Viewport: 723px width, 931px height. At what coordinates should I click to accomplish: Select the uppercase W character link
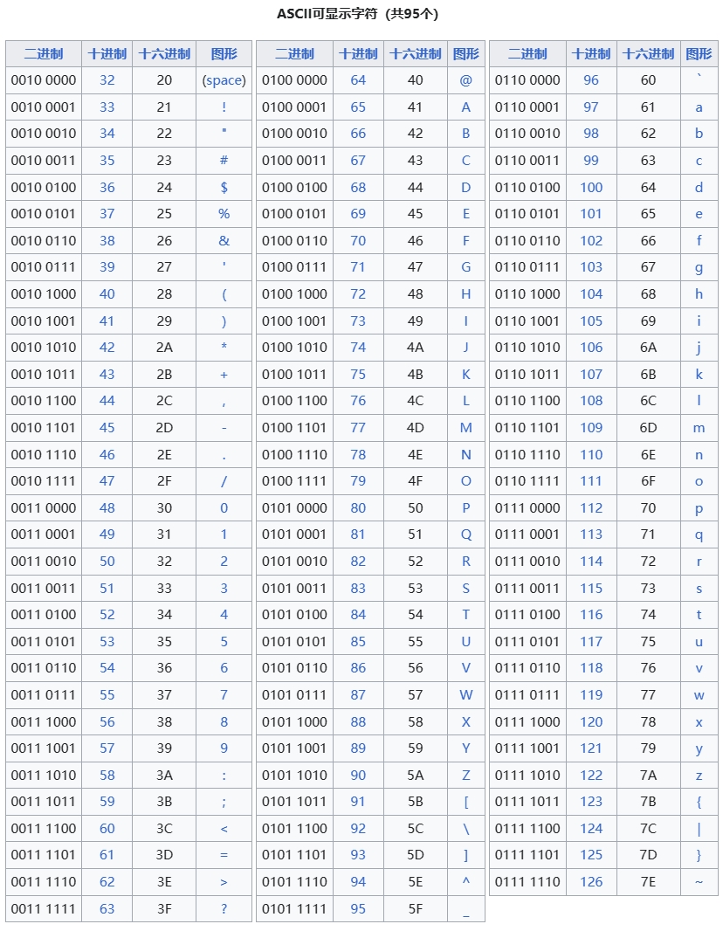tap(465, 695)
